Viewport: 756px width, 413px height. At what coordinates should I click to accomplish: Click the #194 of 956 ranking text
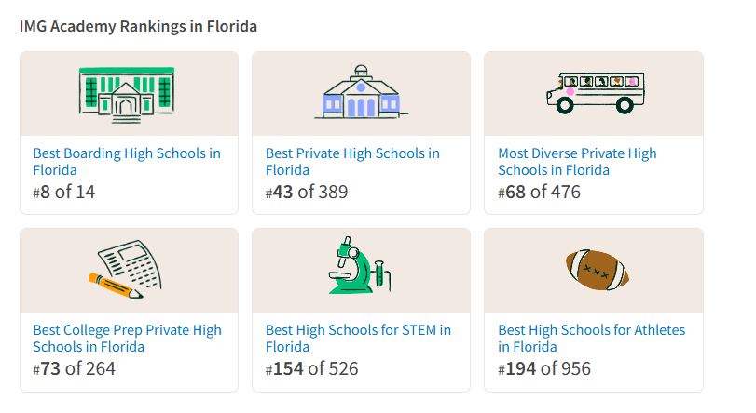544,369
